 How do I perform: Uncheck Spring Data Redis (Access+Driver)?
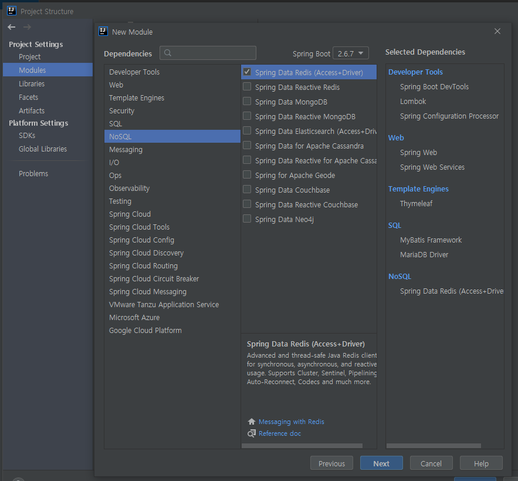pos(247,72)
